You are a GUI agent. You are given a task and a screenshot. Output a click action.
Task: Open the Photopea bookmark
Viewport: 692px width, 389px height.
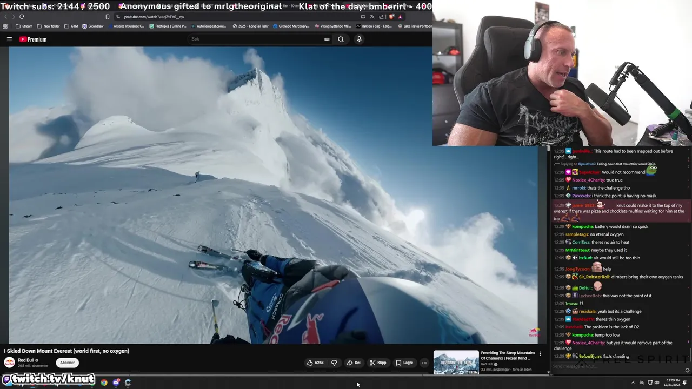click(x=168, y=26)
